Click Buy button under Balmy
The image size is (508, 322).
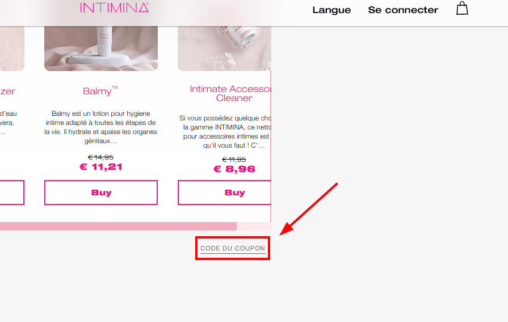[101, 193]
